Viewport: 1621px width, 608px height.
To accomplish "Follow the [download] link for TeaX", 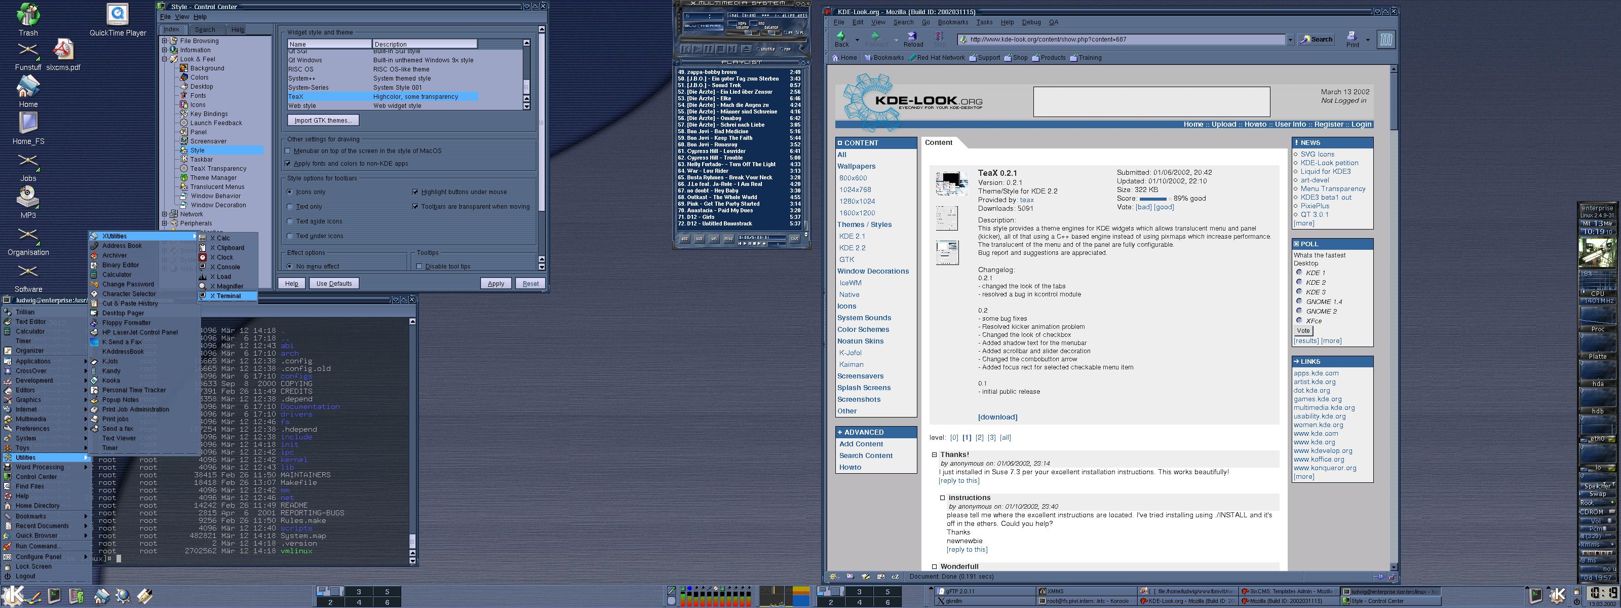I will pos(997,416).
